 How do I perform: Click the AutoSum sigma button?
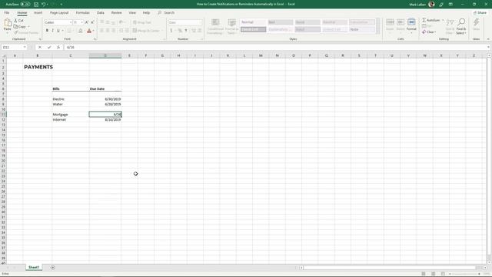431,20
